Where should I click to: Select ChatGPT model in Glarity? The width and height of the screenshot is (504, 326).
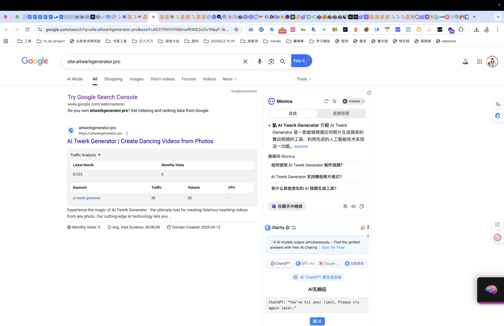coord(280,263)
